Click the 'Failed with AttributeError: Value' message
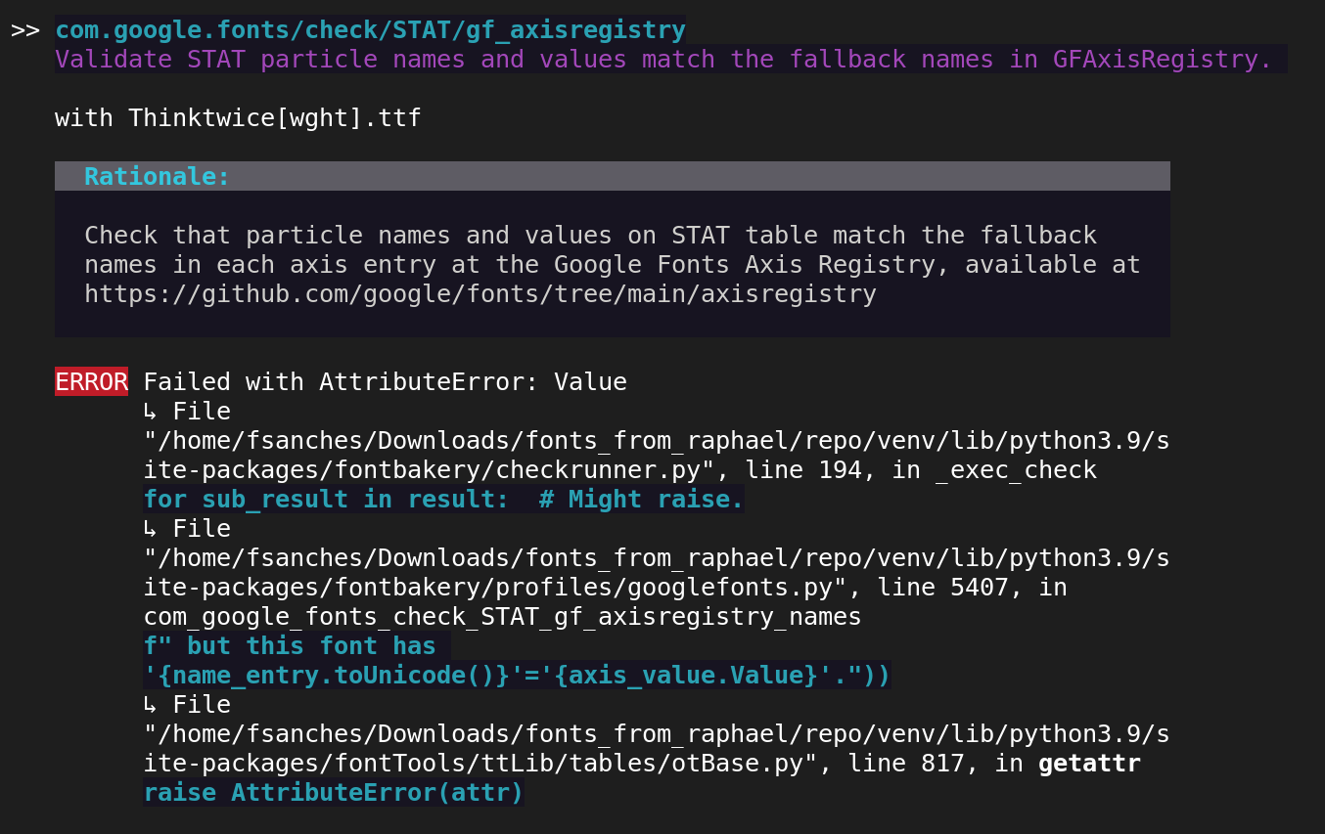1325x834 pixels. pos(385,381)
